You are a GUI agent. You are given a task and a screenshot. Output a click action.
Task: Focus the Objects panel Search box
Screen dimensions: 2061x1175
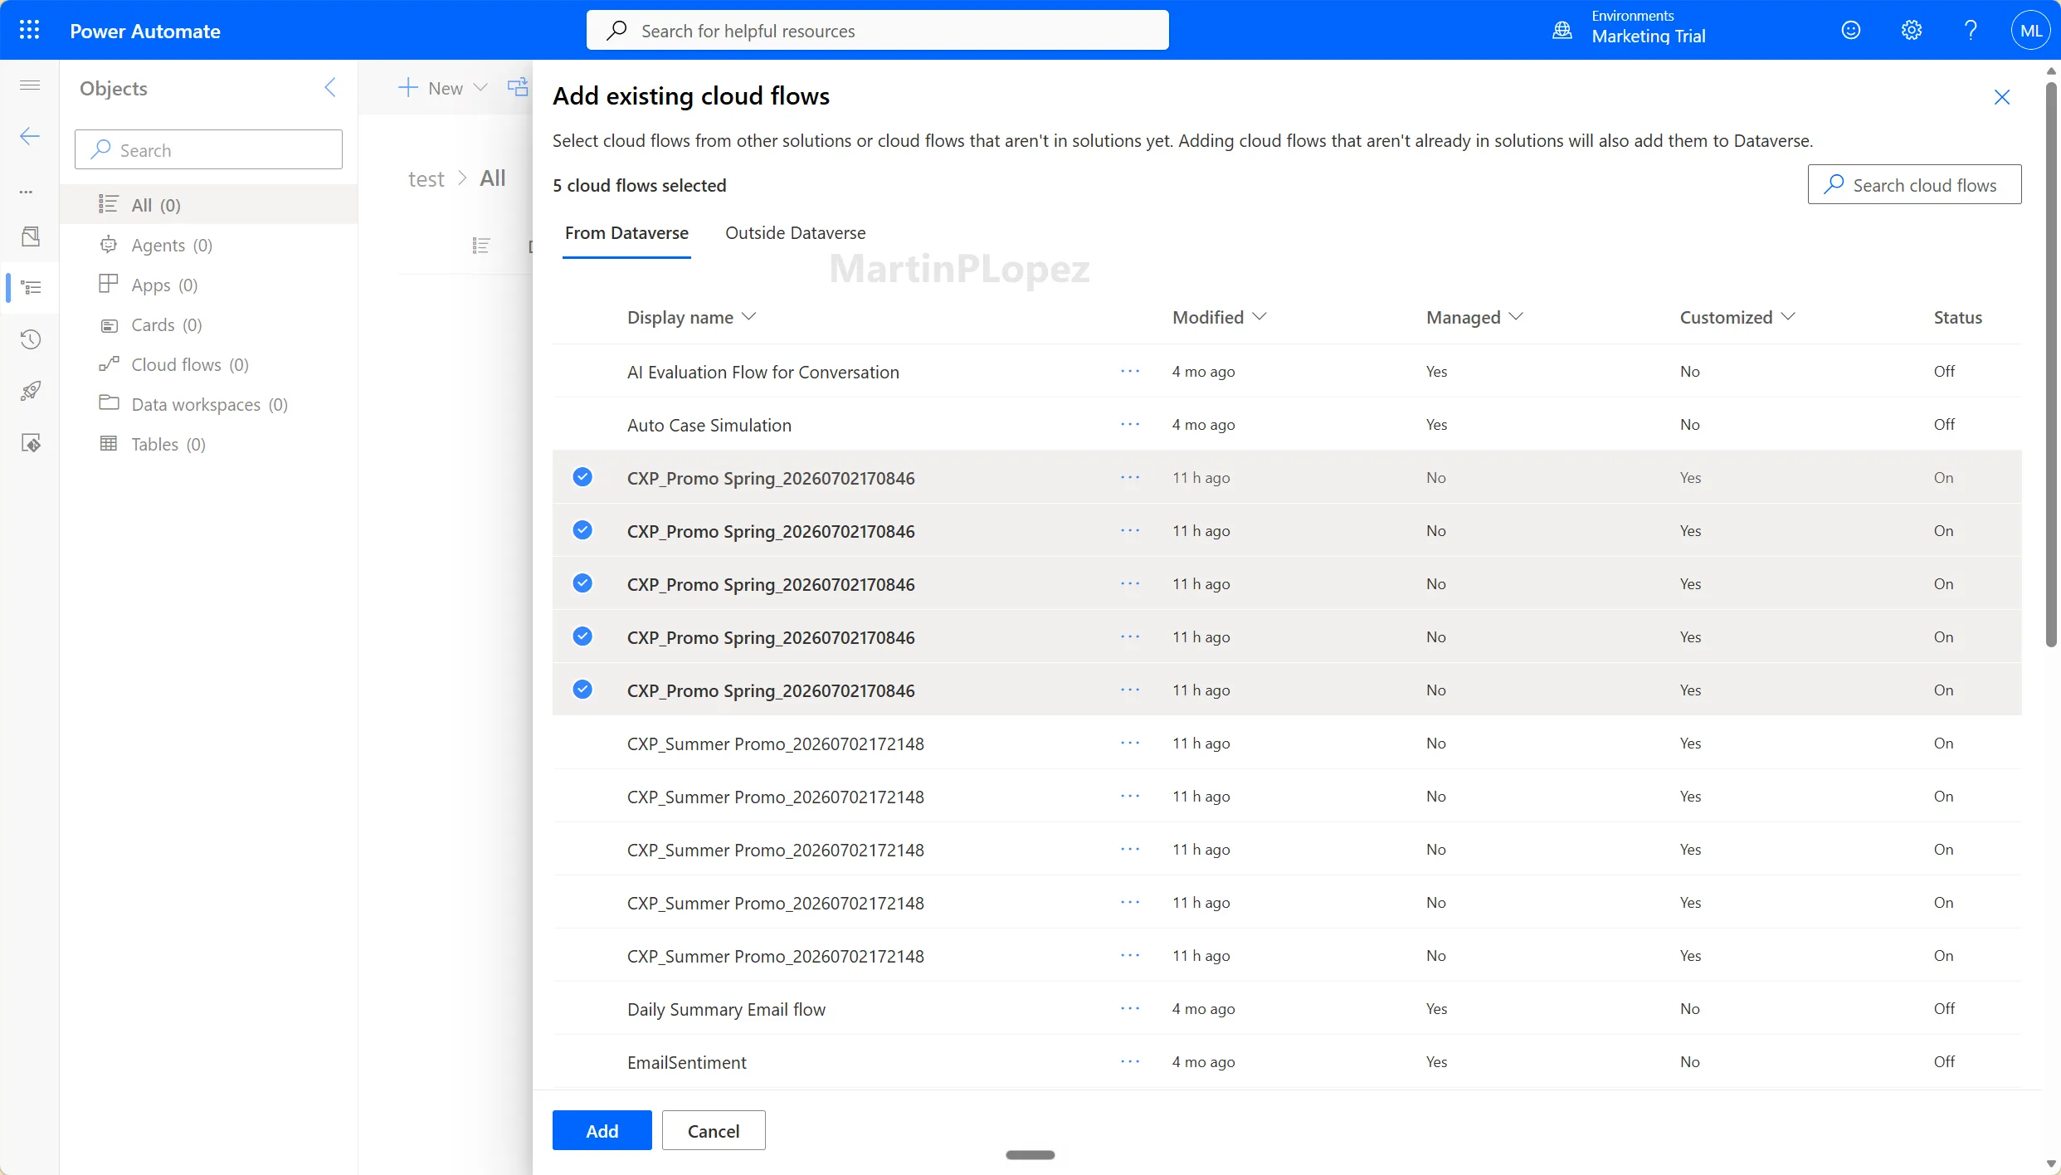tap(208, 149)
